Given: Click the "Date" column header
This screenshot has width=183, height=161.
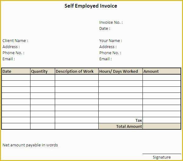Looking at the screenshot, I should coord(16,71).
